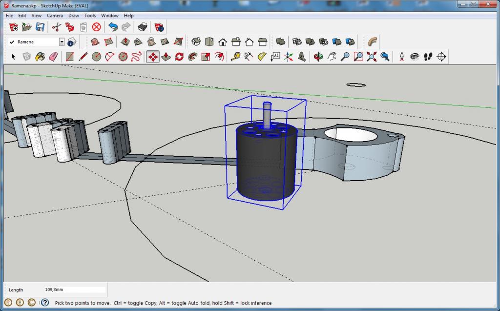Open the Tools menu

tap(90, 16)
